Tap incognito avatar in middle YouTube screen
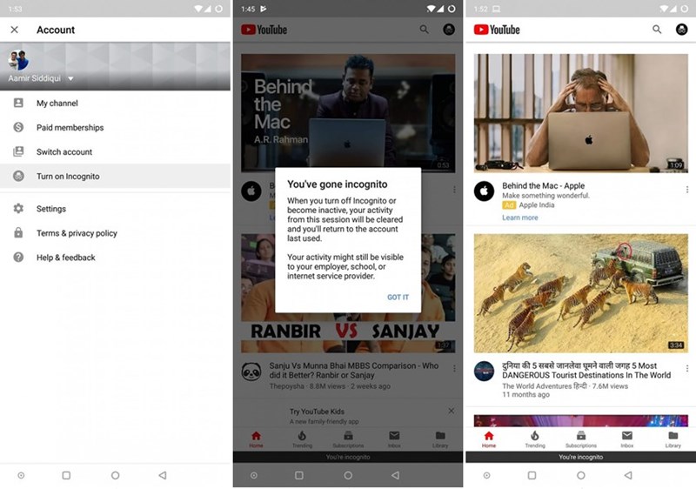Viewport: 696px width, 489px height. click(449, 30)
